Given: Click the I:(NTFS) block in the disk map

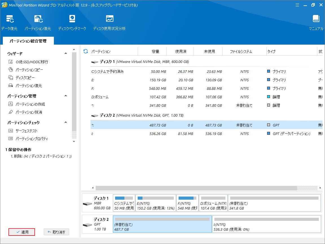Looking at the screenshot, I should click(267, 224).
